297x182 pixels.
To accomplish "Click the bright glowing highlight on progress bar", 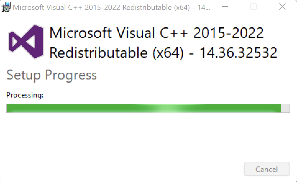I will 165,108.
